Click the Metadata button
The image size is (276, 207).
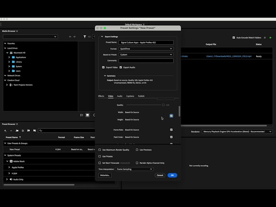tap(105, 176)
